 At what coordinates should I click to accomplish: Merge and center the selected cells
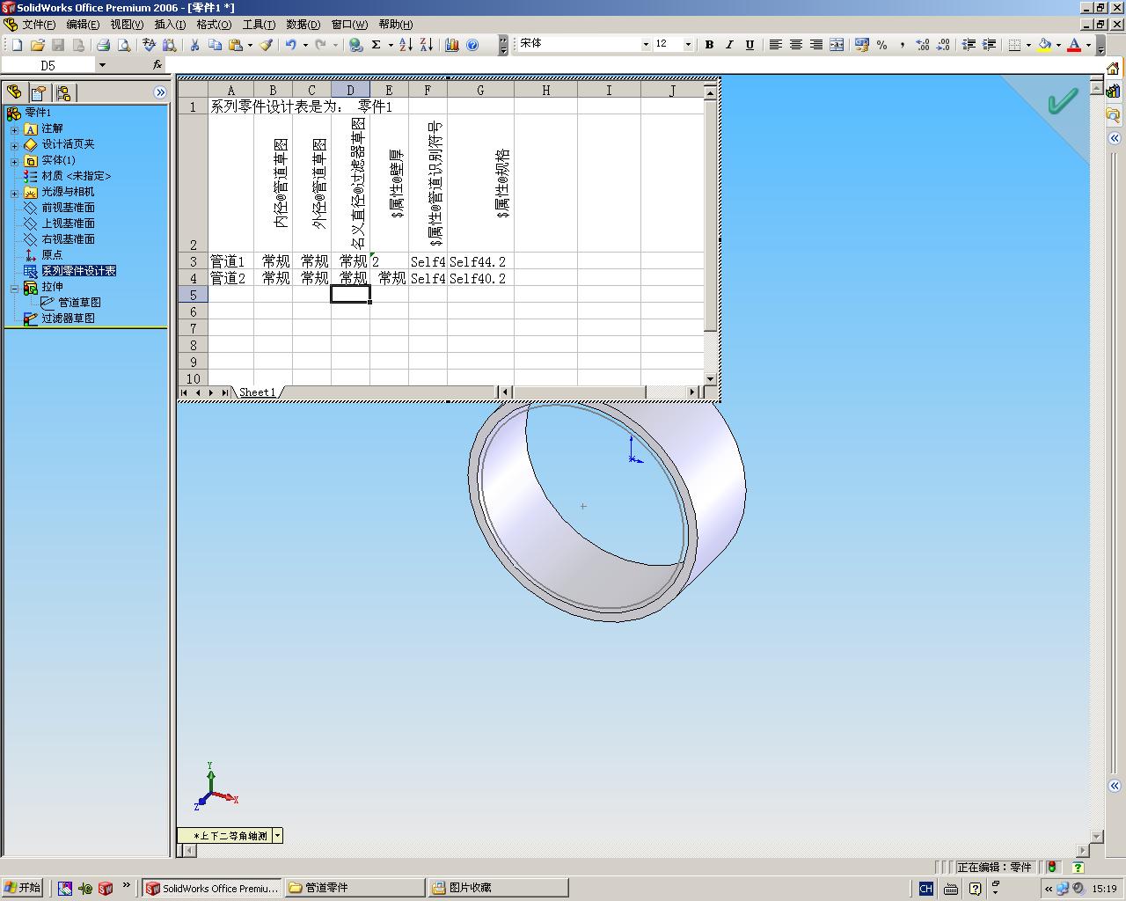tap(837, 45)
